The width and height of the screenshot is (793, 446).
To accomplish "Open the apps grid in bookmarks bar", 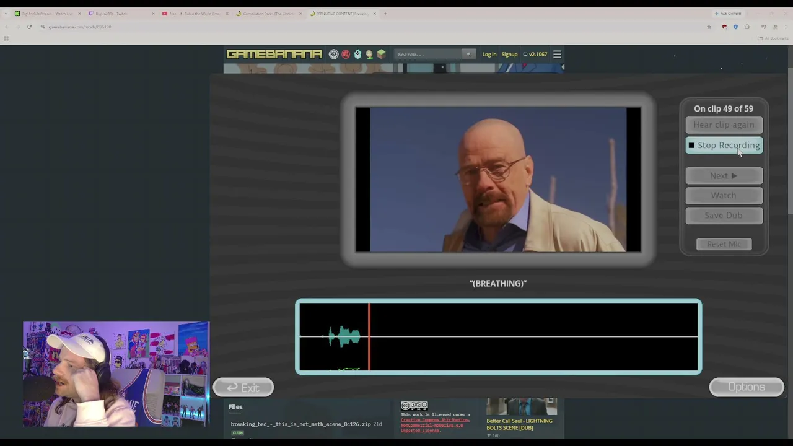I will pyautogui.click(x=6, y=38).
